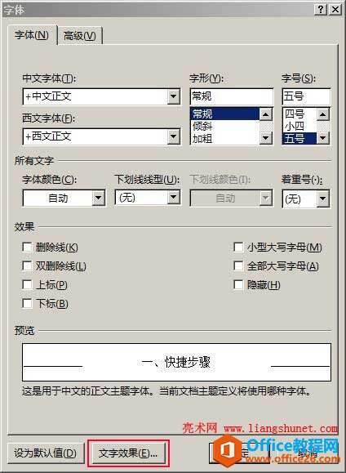Enable the 删除线 strikethrough checkbox
This screenshot has height=473, width=346.
click(x=27, y=248)
